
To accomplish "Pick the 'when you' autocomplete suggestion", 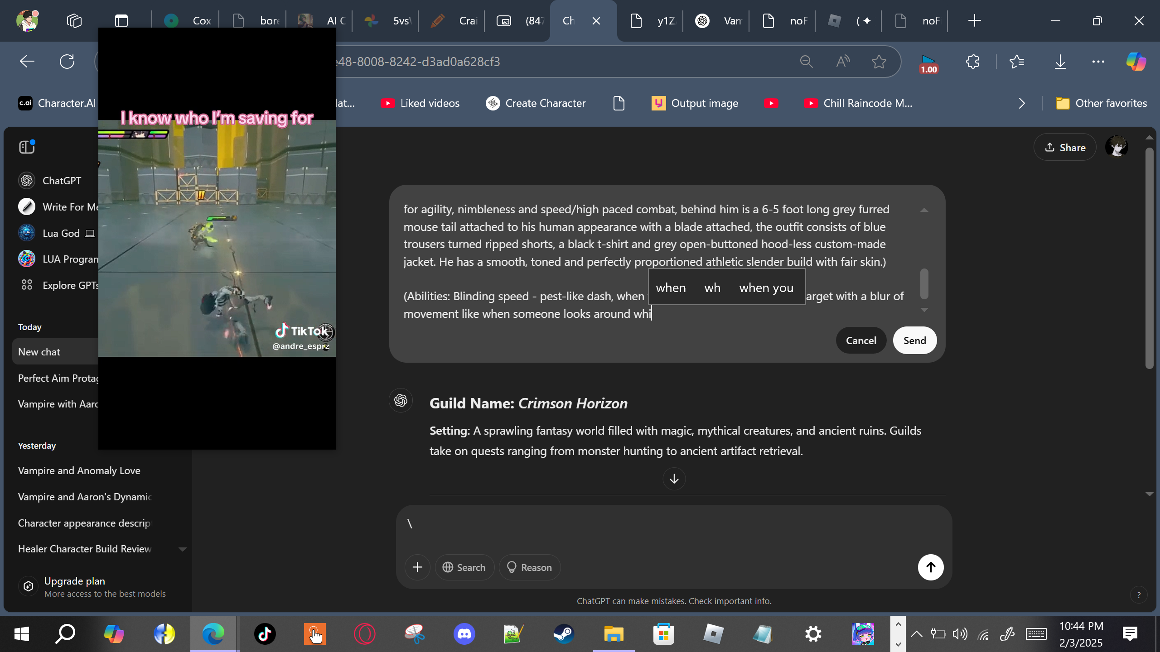I will (x=766, y=288).
